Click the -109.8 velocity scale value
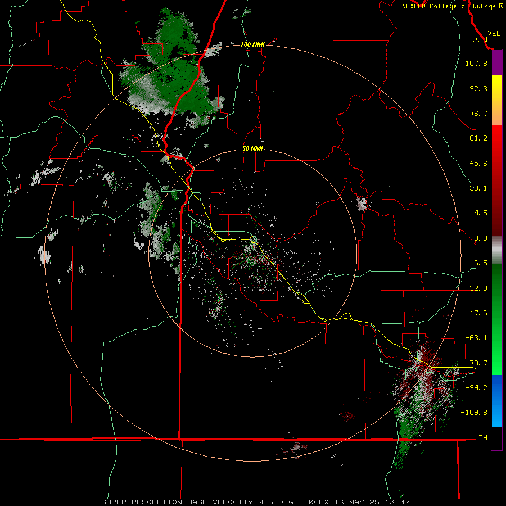This screenshot has width=506, height=506. point(474,413)
